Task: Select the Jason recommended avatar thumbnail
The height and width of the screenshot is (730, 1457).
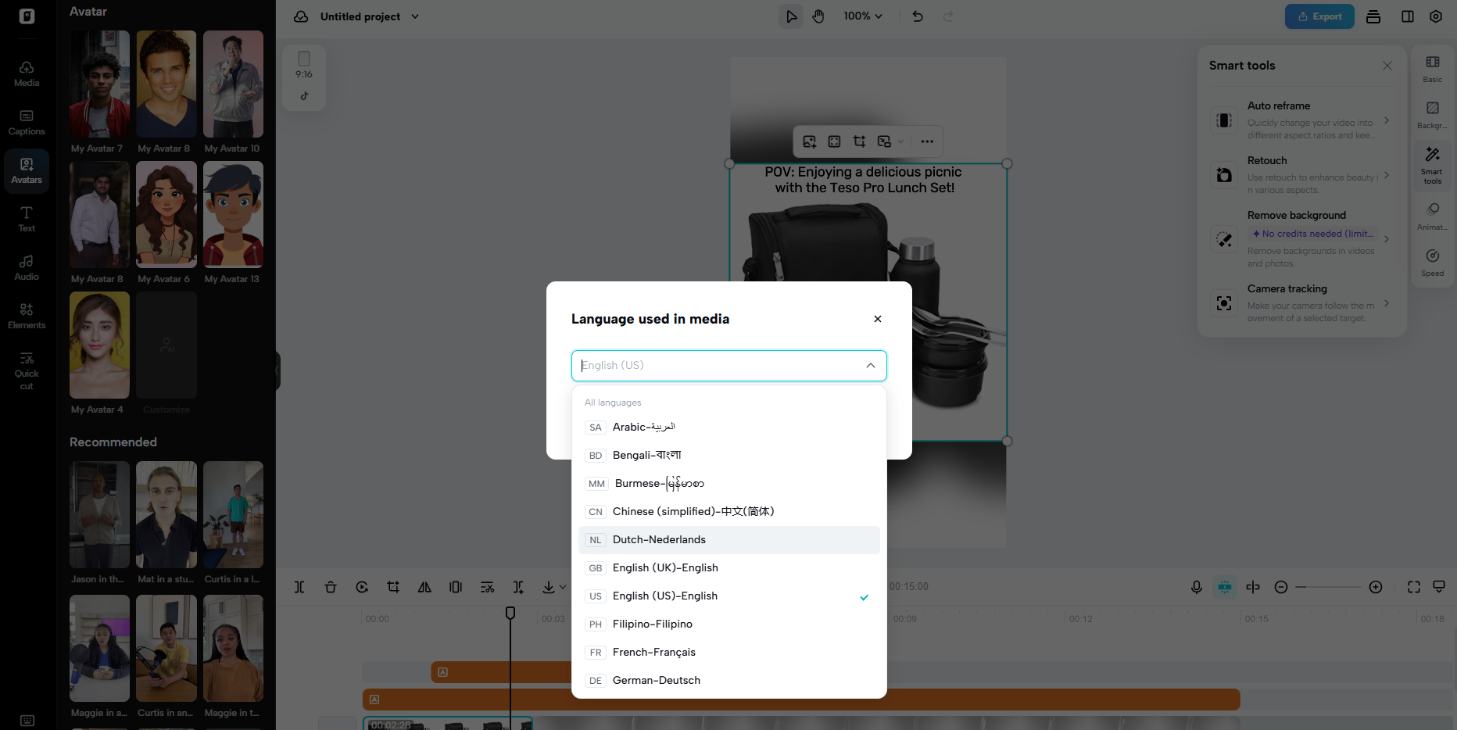Action: click(99, 515)
